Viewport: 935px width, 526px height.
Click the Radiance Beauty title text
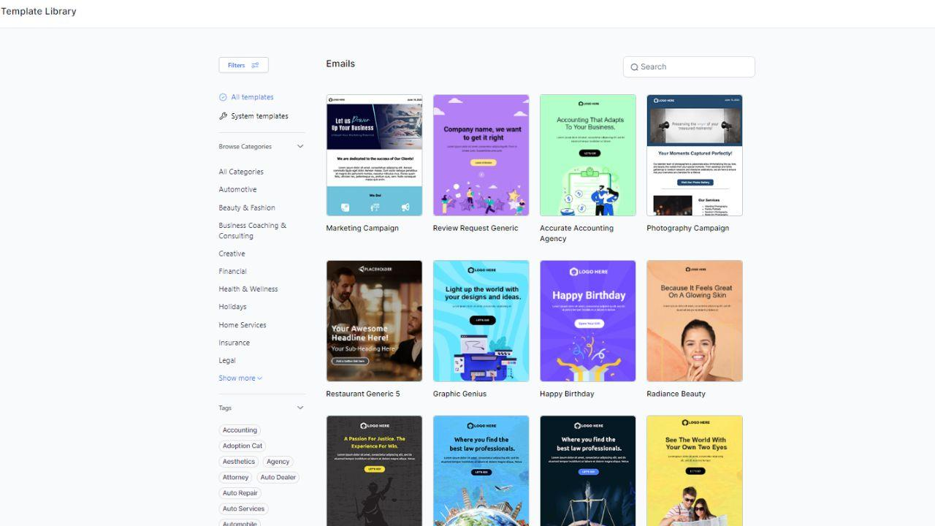click(676, 394)
